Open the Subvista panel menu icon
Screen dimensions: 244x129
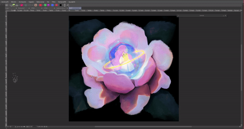[178, 16]
